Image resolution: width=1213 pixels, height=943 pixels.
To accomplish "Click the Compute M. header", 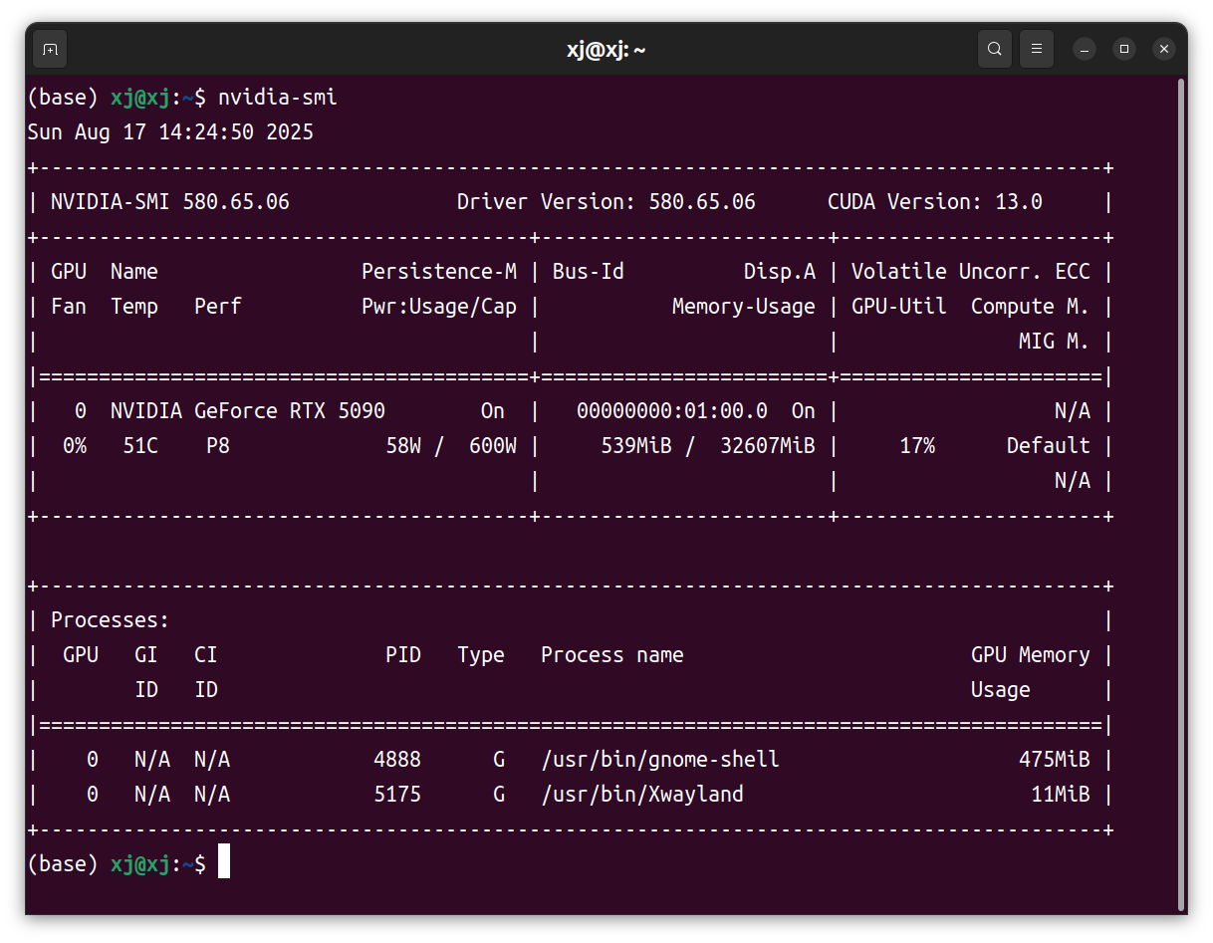I will click(x=1031, y=307).
